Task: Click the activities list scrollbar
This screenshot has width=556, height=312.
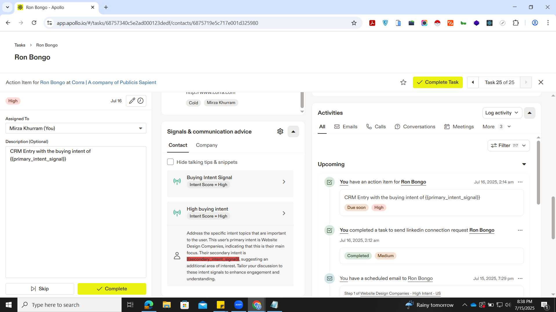Action: (538, 173)
